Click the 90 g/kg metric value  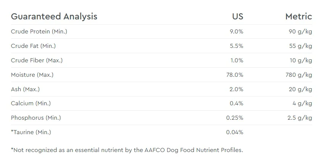tap(300, 32)
